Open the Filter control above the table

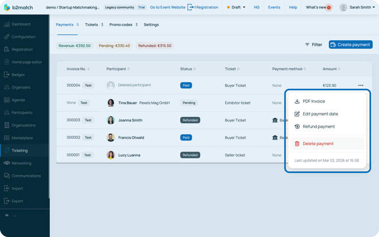[x=313, y=45]
